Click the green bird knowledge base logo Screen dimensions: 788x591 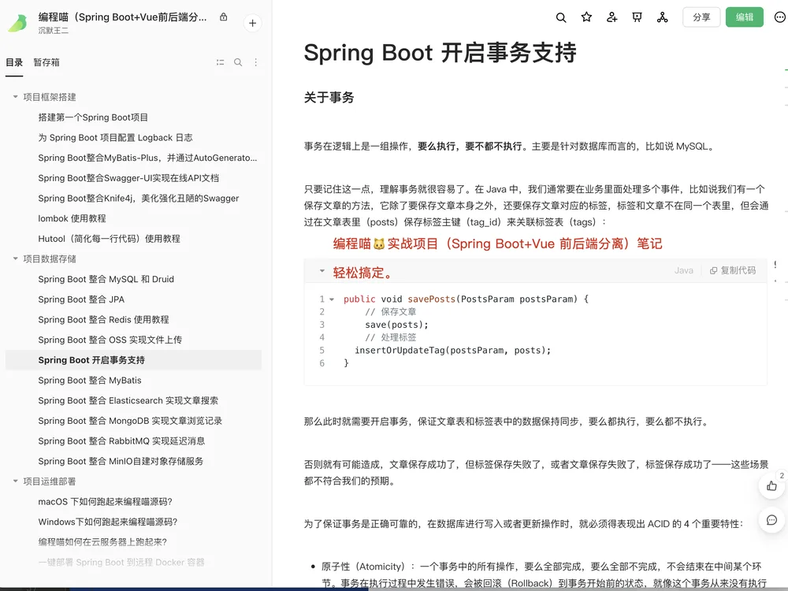pyautogui.click(x=18, y=23)
